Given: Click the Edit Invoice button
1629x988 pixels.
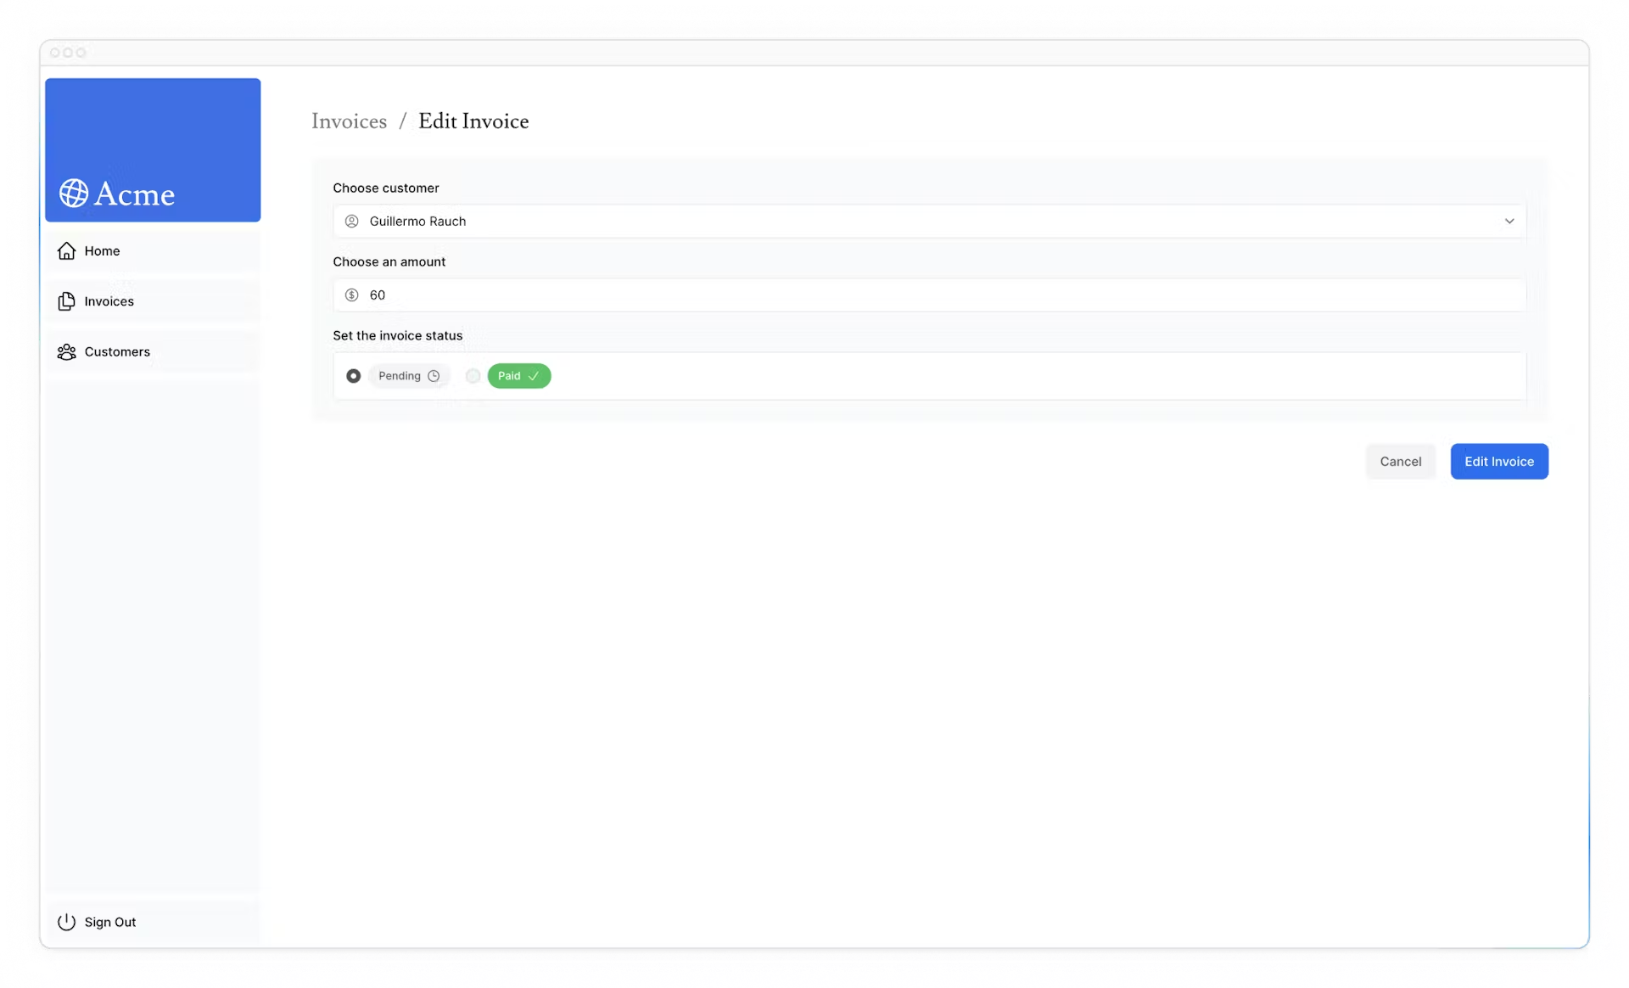Looking at the screenshot, I should [x=1498, y=461].
